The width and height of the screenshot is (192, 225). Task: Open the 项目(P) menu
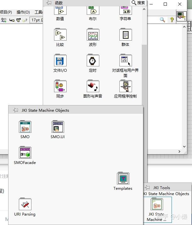[6, 12]
